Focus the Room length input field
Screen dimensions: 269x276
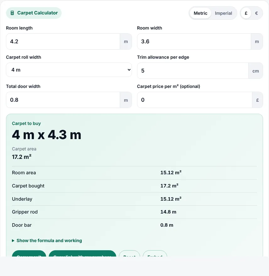coord(63,41)
